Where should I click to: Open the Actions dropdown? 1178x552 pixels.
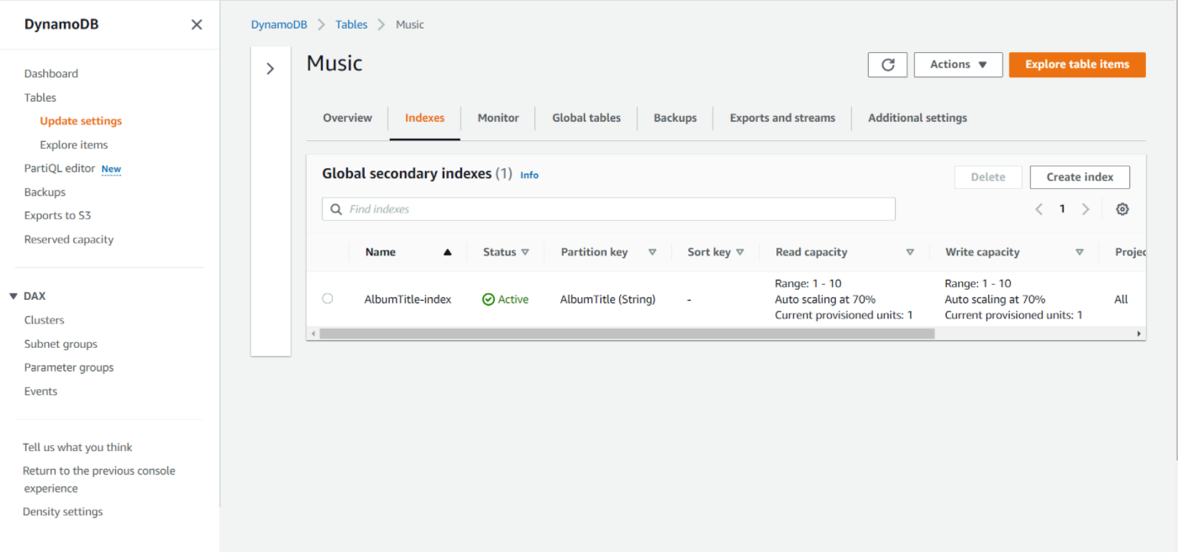958,65
